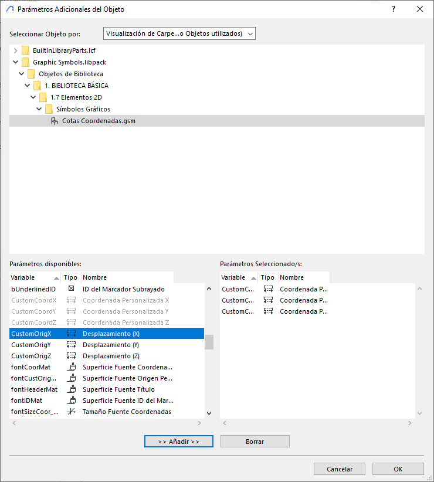Expand the BuiltInLibraryParts.lcf tree node
The image size is (434, 482).
point(15,50)
